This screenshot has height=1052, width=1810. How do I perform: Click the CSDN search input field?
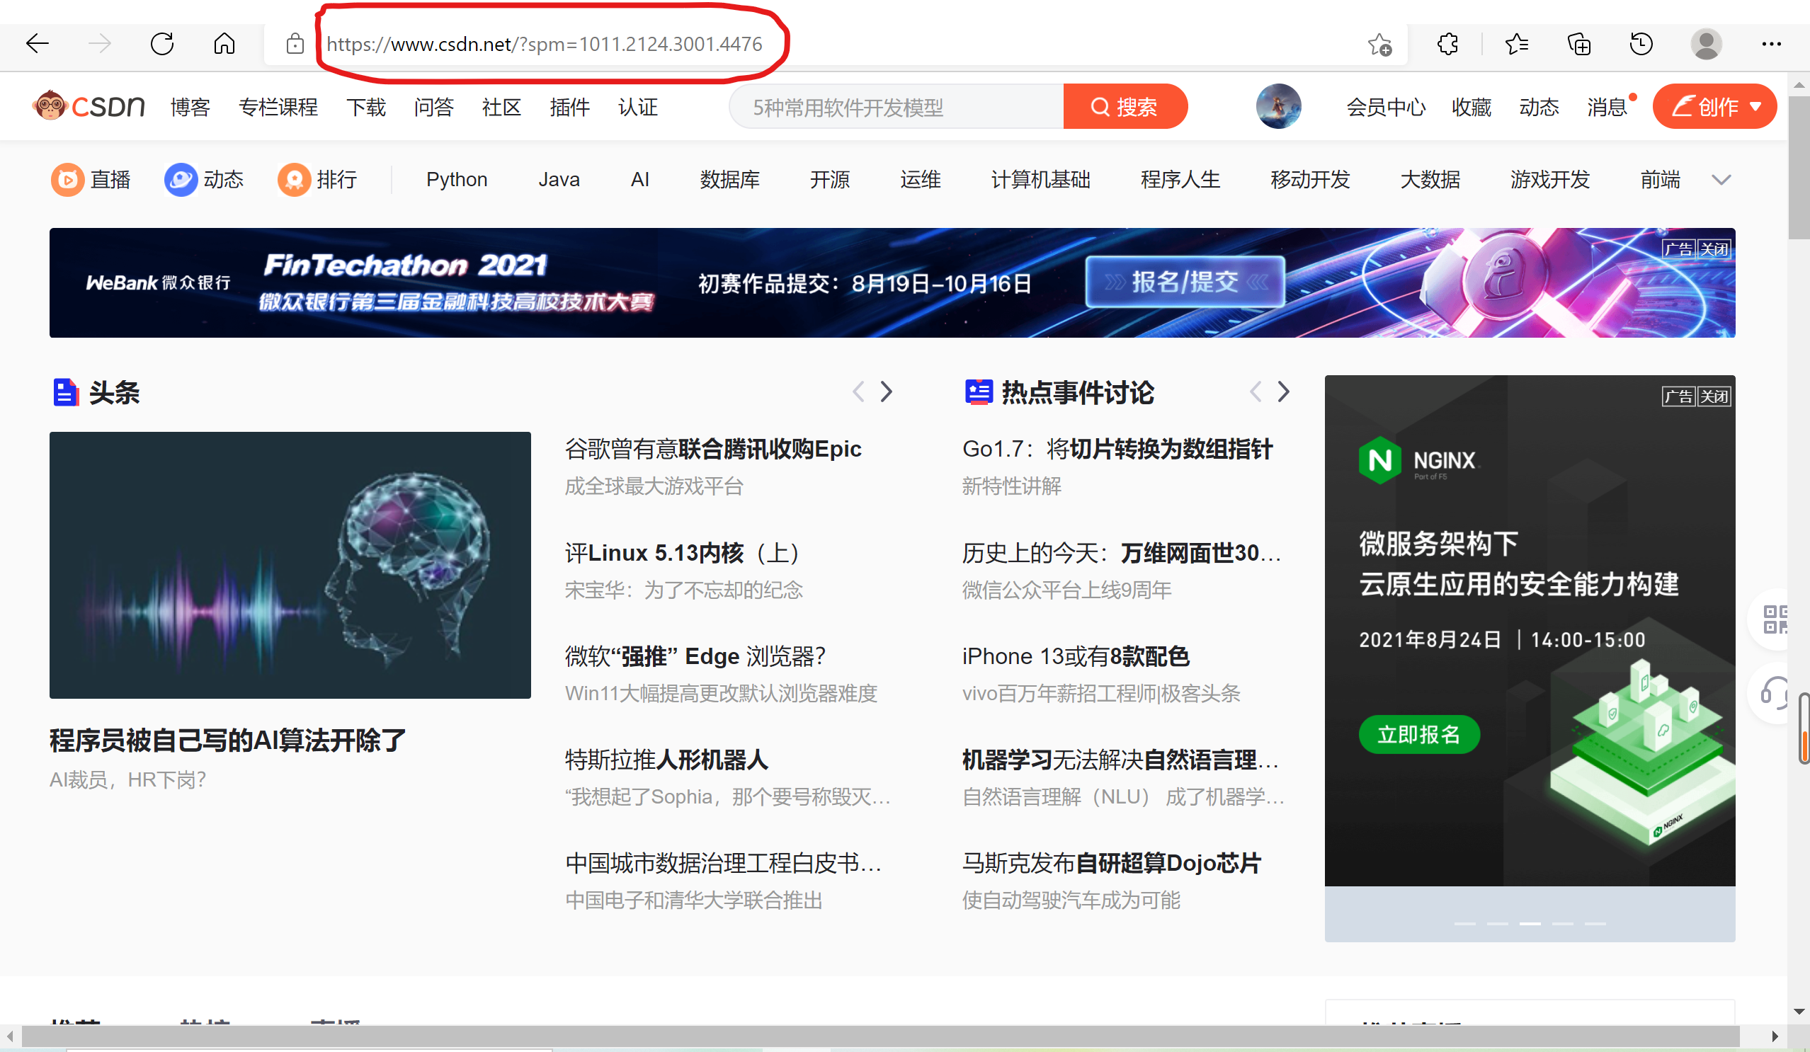pyautogui.click(x=897, y=106)
